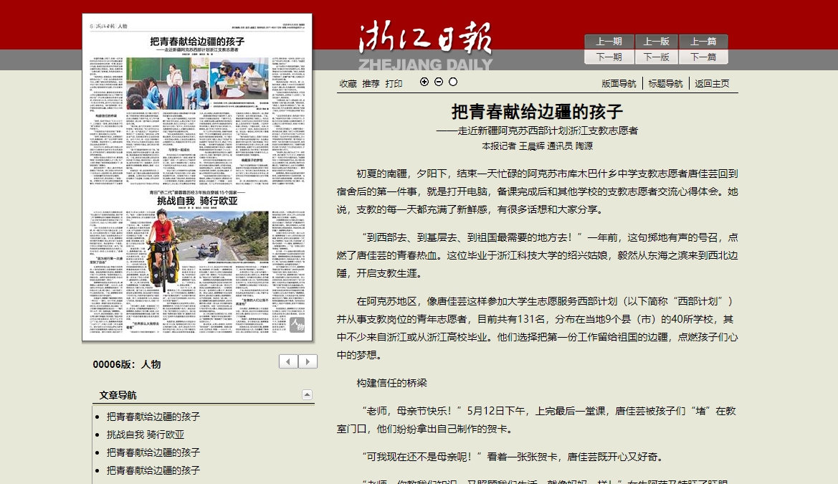Click 打印 to print the article
Viewport: 838px width, 484px height.
pos(394,83)
